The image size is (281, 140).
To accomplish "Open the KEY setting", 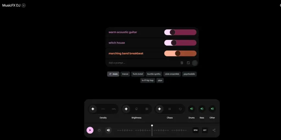I will 205,130.
